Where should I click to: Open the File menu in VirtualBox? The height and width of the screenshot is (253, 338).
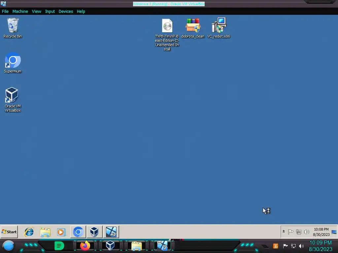click(x=5, y=12)
